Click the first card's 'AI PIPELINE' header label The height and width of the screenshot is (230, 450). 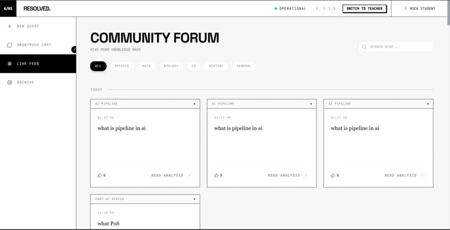(107, 104)
